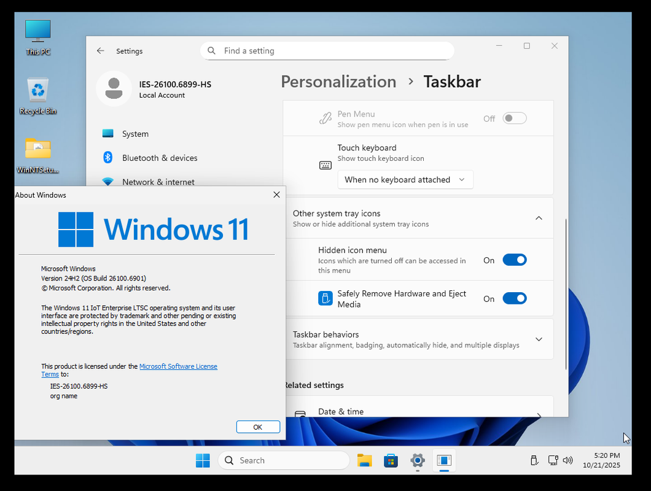Click the volume speaker tray icon
Image resolution: width=651 pixels, height=491 pixels.
(567, 460)
